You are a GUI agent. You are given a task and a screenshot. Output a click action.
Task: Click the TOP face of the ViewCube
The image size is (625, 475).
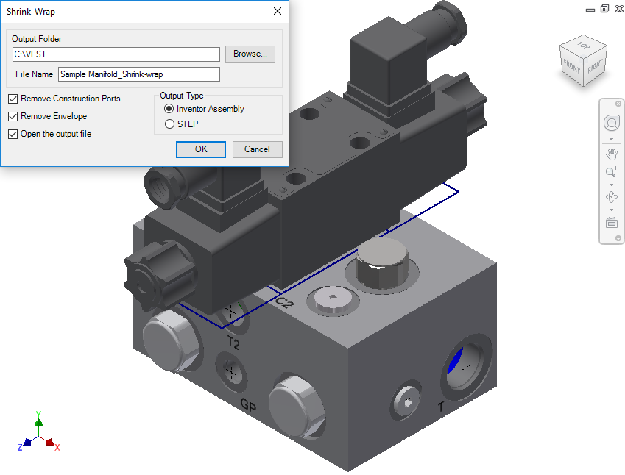point(584,46)
